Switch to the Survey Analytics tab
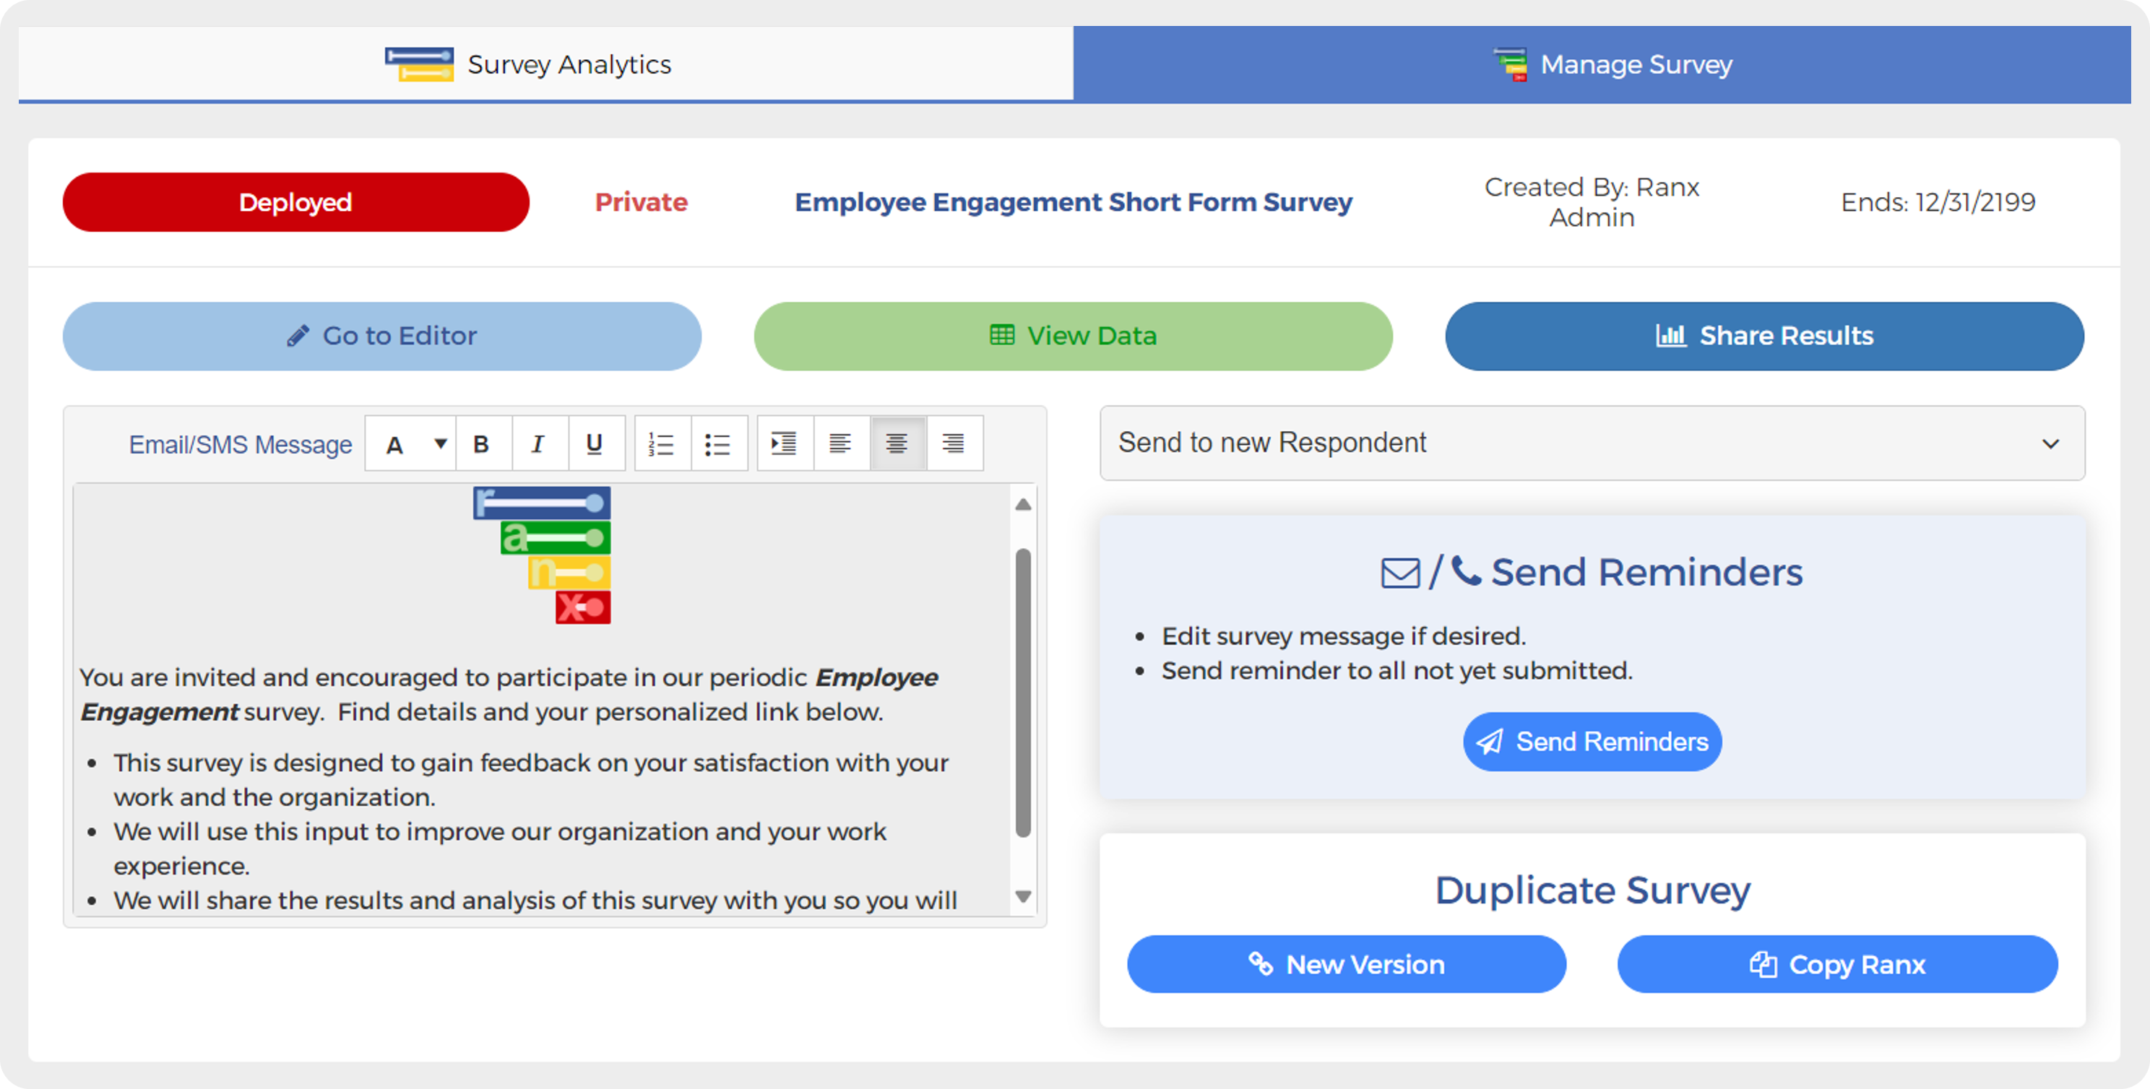The width and height of the screenshot is (2150, 1089). (546, 64)
